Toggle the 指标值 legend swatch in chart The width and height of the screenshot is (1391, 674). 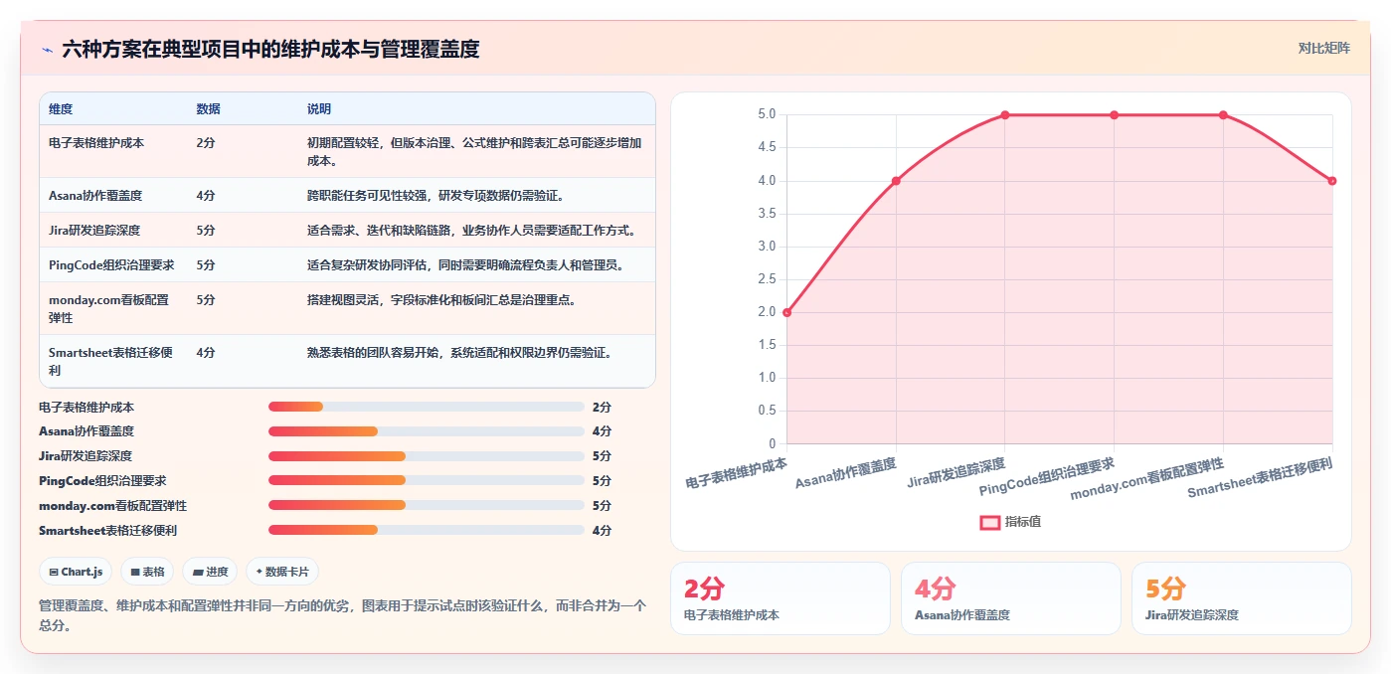click(990, 522)
